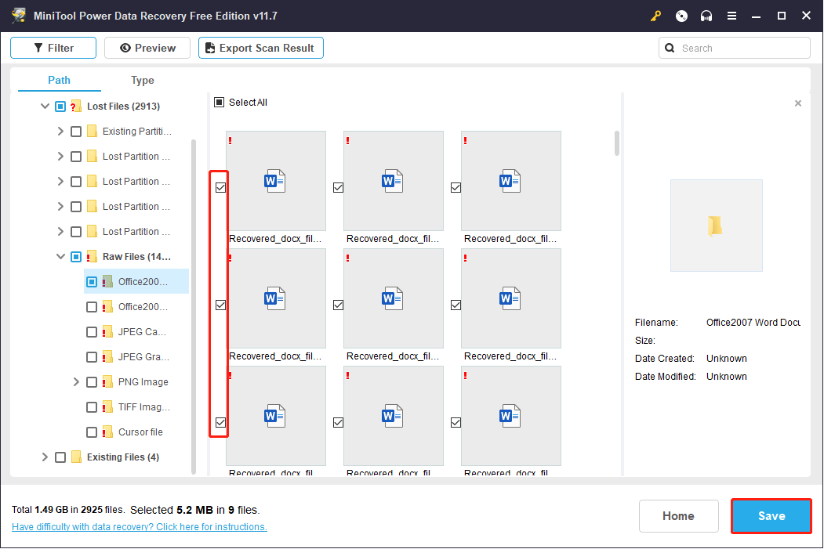Click the Search input field
The height and width of the screenshot is (549, 824).
click(741, 48)
